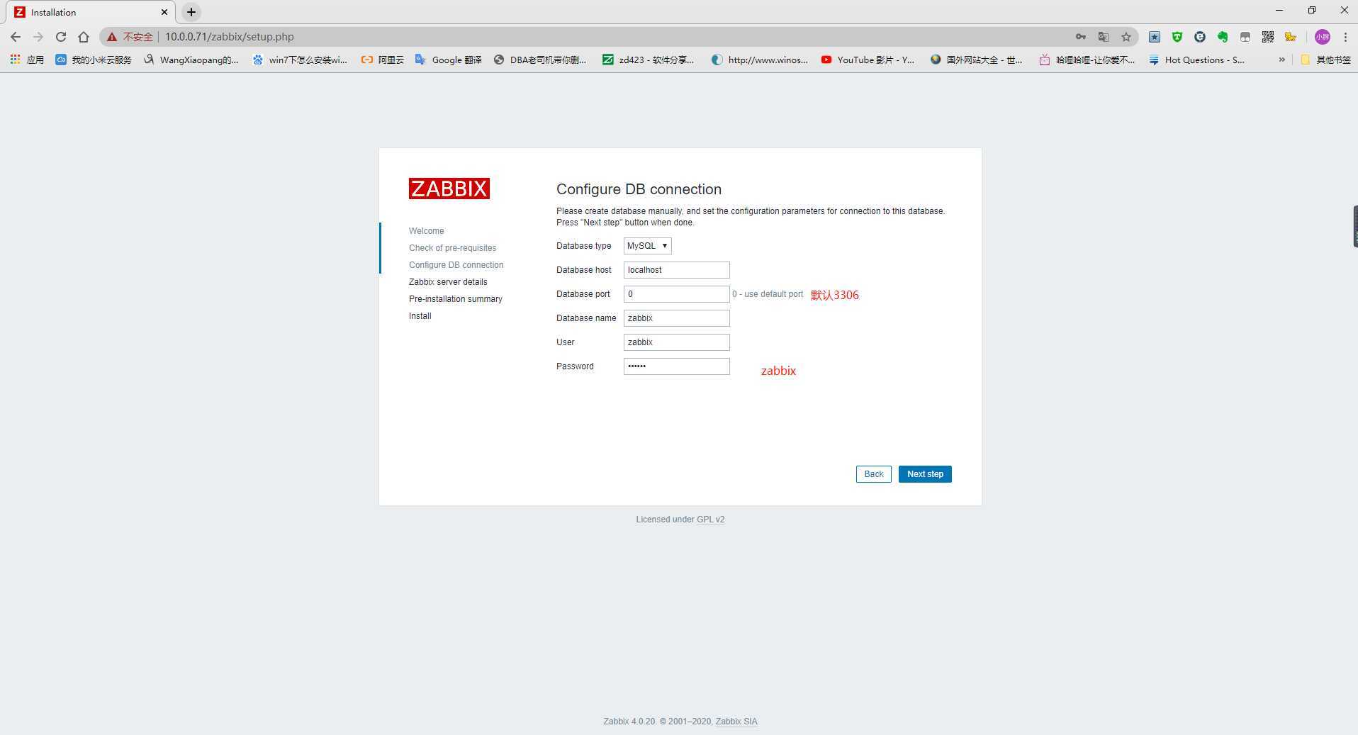Open the 国外网站大全 bookmark
Viewport: 1358px width, 735px height.
tap(977, 60)
